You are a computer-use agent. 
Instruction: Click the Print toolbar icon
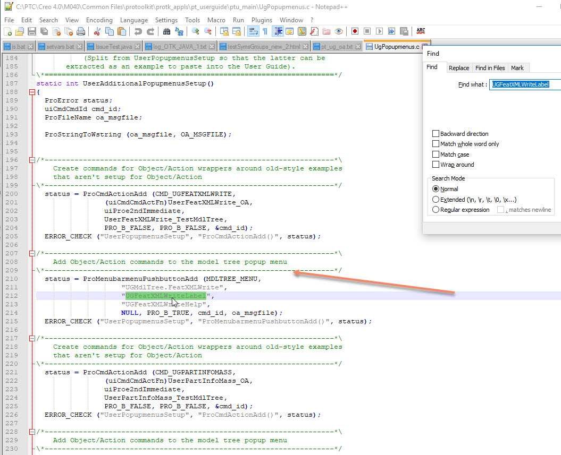click(x=81, y=32)
